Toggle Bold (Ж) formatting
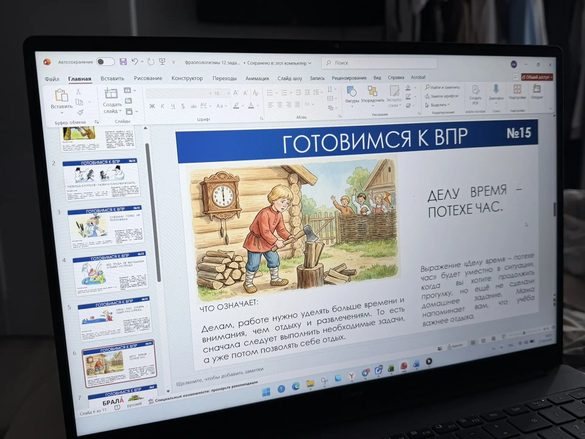This screenshot has height=439, width=585. click(x=152, y=106)
